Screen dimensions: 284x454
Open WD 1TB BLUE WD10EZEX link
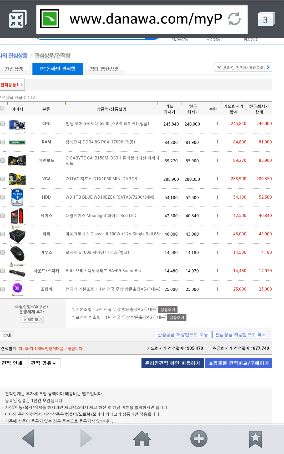click(110, 197)
